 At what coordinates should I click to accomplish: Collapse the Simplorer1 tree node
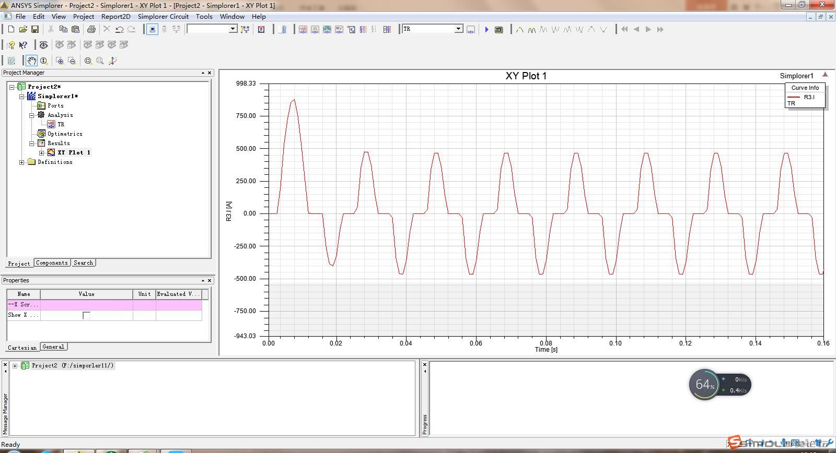(21, 96)
